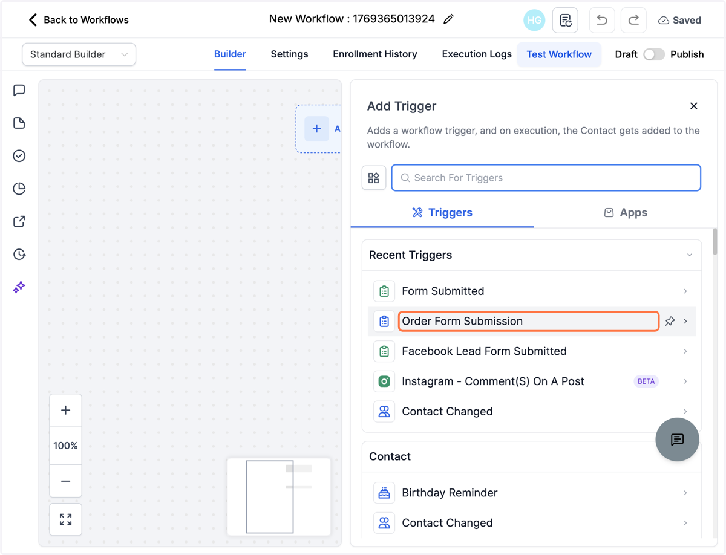
Task: Collapse the Recent Triggers section
Action: pyautogui.click(x=690, y=255)
